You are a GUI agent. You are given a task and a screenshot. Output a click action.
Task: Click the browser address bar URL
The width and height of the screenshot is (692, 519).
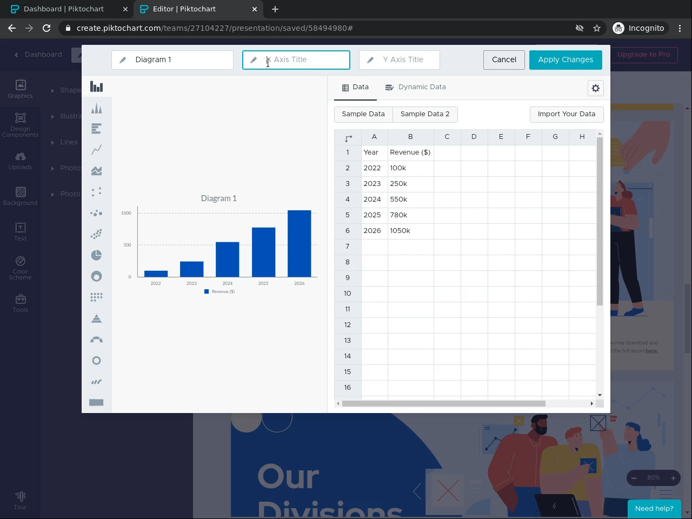pos(215,28)
